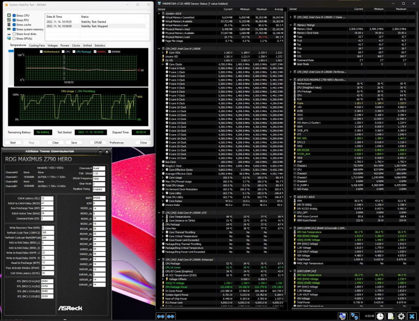Switch to Clocks tab

76,46
